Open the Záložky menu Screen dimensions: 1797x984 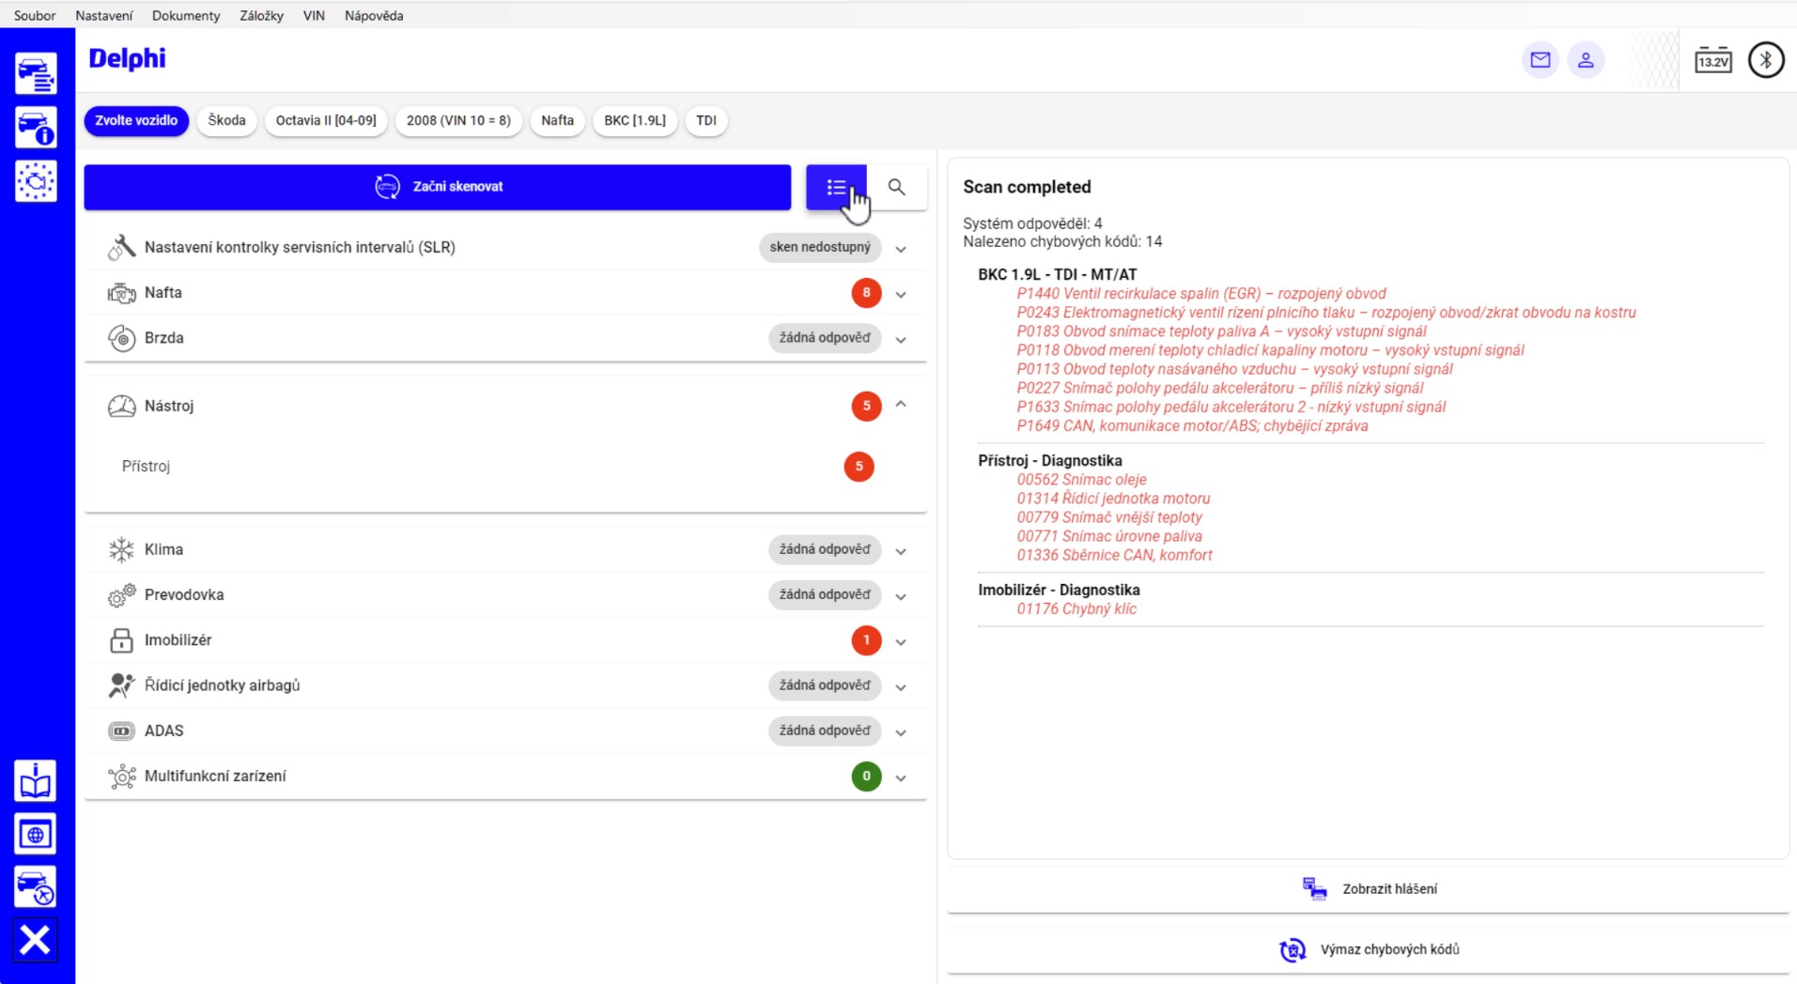pyautogui.click(x=261, y=15)
